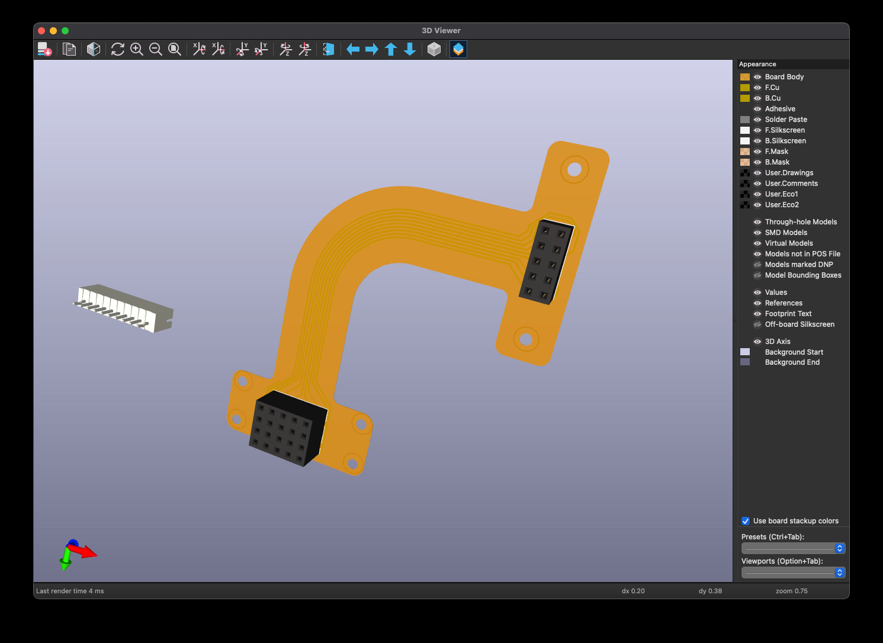The height and width of the screenshot is (643, 883).
Task: Pan the board left
Action: (x=353, y=49)
